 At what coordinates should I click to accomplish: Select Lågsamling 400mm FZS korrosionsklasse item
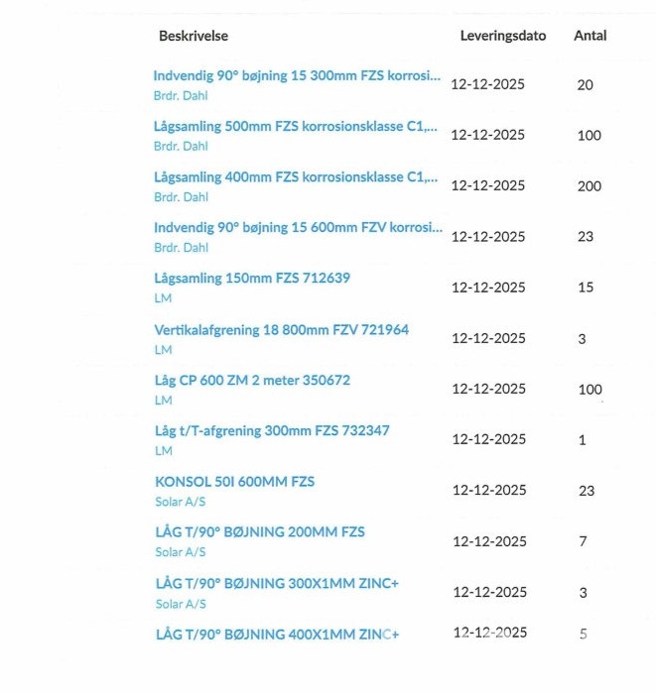click(295, 177)
